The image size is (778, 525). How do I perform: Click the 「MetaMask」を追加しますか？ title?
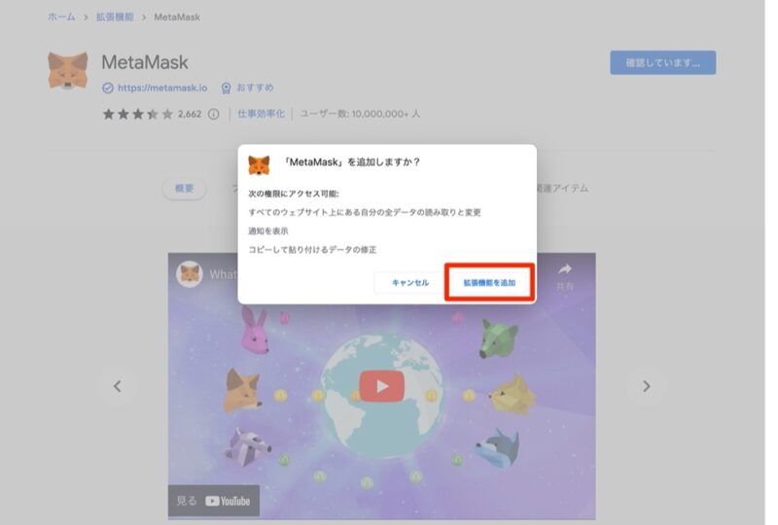tap(351, 161)
